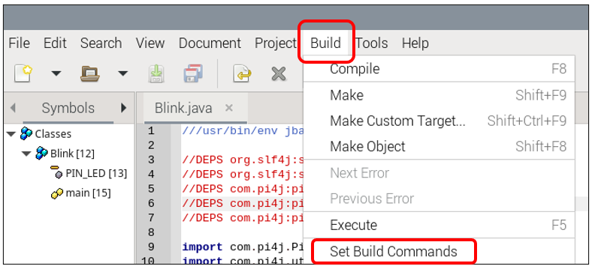Close the Blink.java tab with its x
This screenshot has height=272, width=598.
(x=229, y=108)
